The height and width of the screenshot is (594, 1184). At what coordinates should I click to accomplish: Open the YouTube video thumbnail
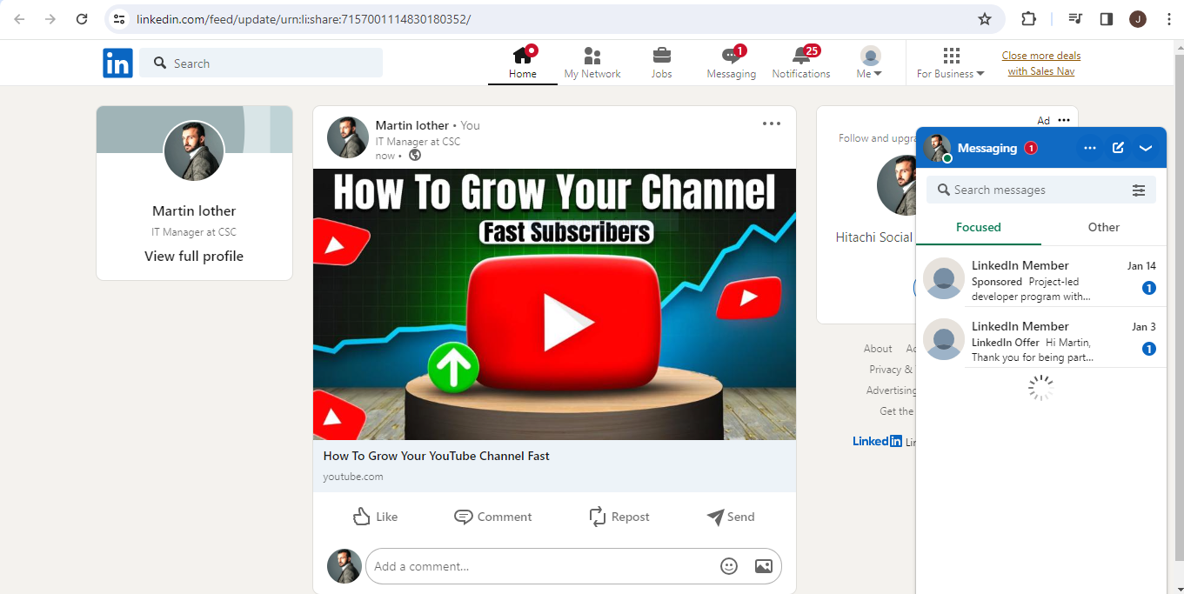[x=554, y=304]
